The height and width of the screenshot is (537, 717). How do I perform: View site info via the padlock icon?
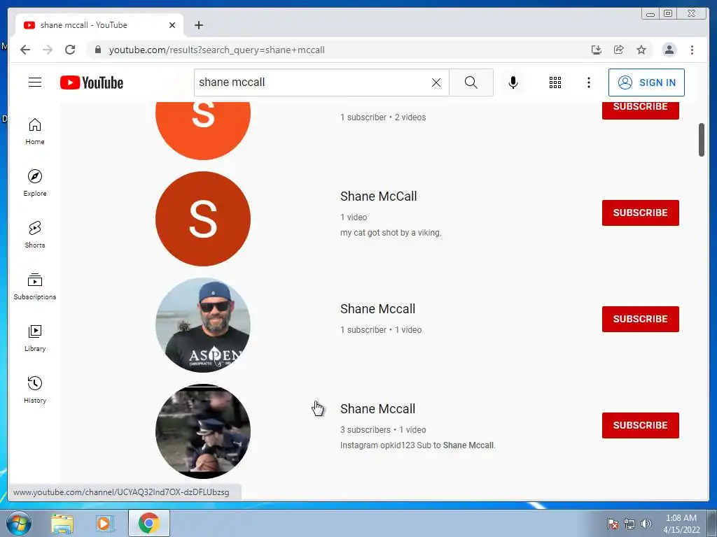point(98,50)
